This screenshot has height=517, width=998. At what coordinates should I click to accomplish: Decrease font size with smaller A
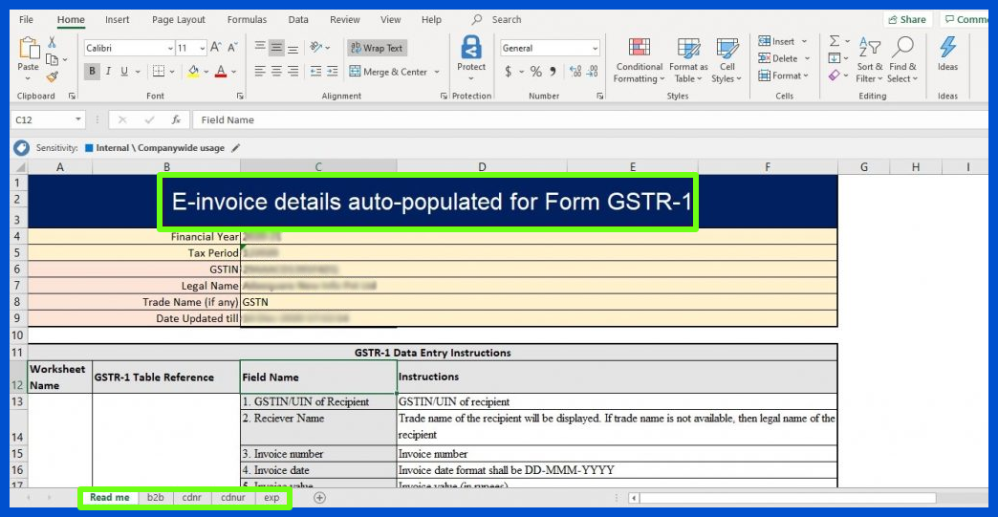[232, 47]
